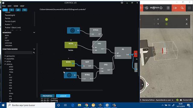The image size is (193, 108).
Task: Click the fourth blue toolbar button with bracket-arrow icon
Action: click(25, 10)
